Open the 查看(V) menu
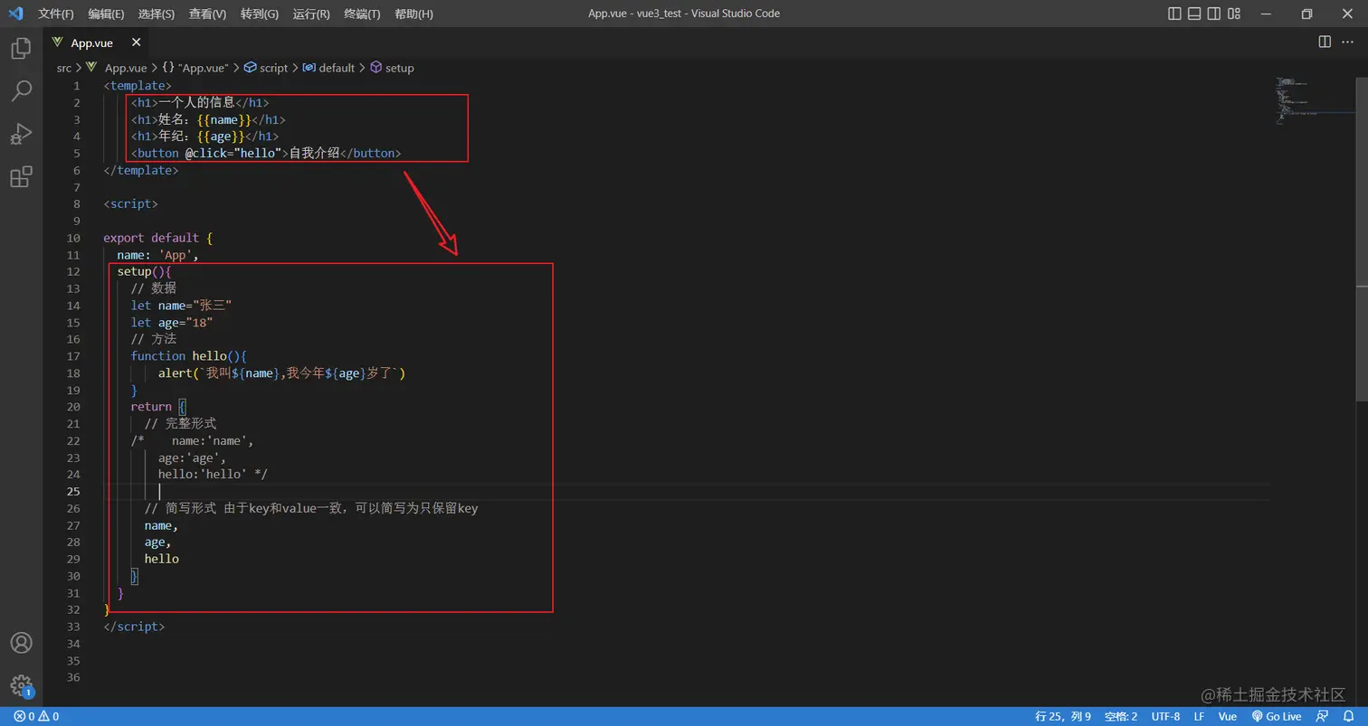The image size is (1368, 726). [208, 14]
